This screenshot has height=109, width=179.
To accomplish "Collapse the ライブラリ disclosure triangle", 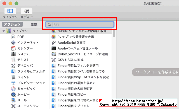I will point(4,31).
